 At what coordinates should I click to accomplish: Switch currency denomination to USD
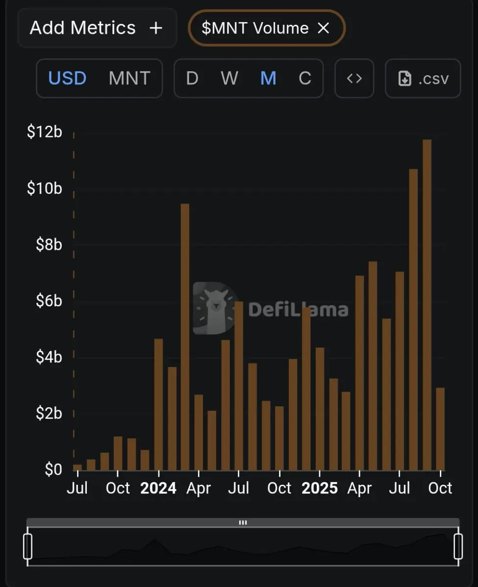click(x=68, y=78)
